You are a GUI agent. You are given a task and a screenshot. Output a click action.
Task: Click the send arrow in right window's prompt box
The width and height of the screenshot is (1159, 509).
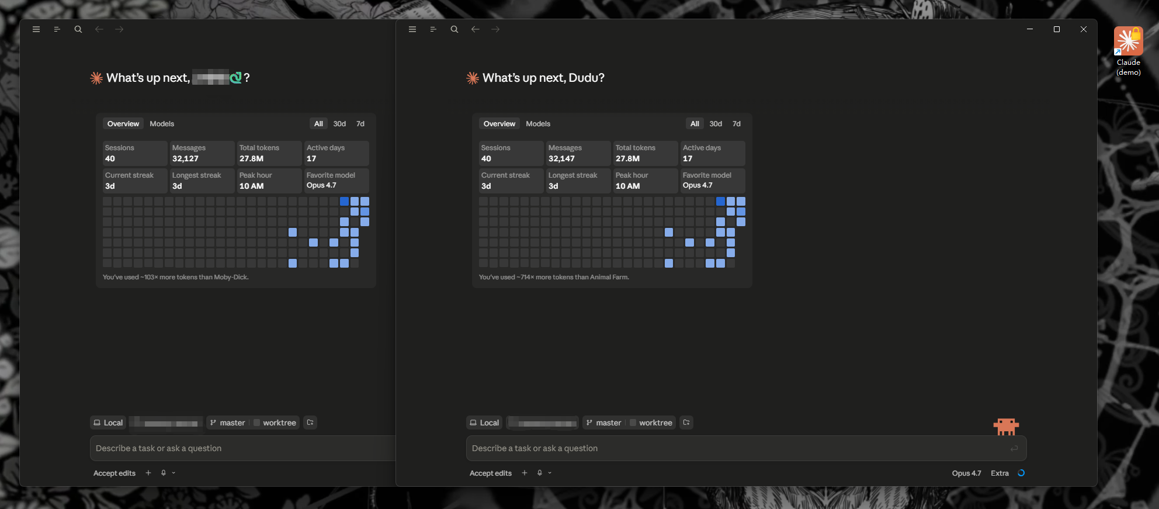click(x=1014, y=448)
